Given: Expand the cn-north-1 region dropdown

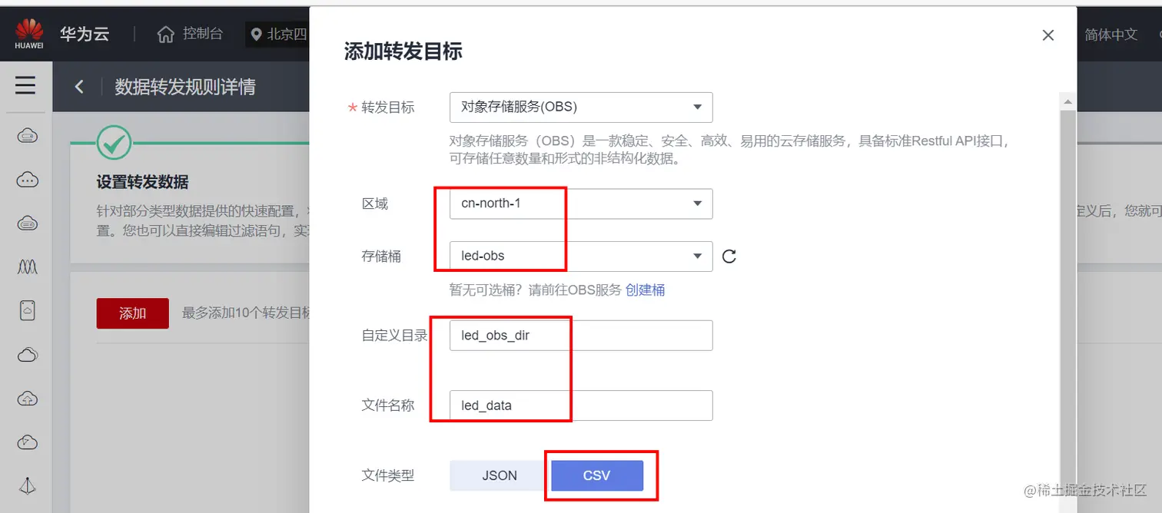Looking at the screenshot, I should (x=581, y=204).
